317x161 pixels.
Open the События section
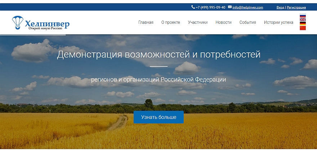248,22
